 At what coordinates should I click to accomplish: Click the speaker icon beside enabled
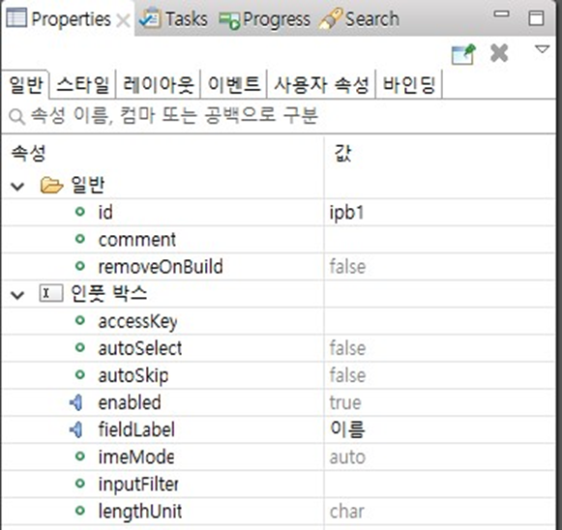point(76,402)
